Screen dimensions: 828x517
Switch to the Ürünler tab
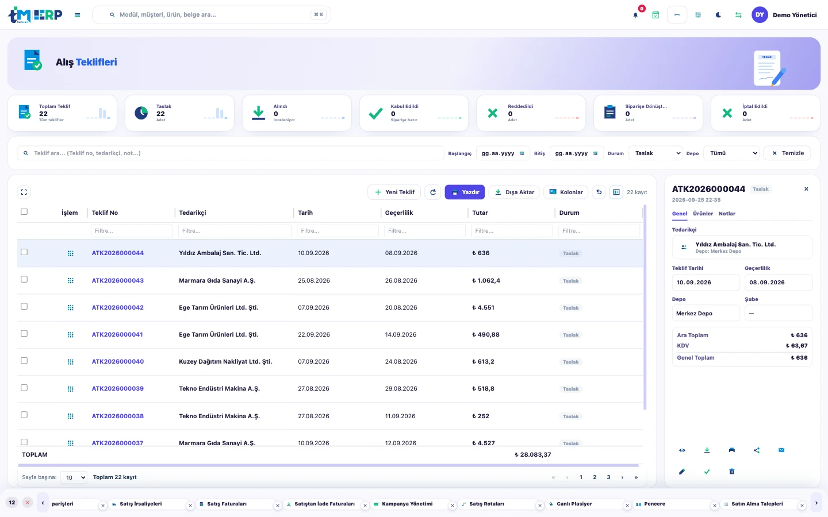[x=703, y=214]
